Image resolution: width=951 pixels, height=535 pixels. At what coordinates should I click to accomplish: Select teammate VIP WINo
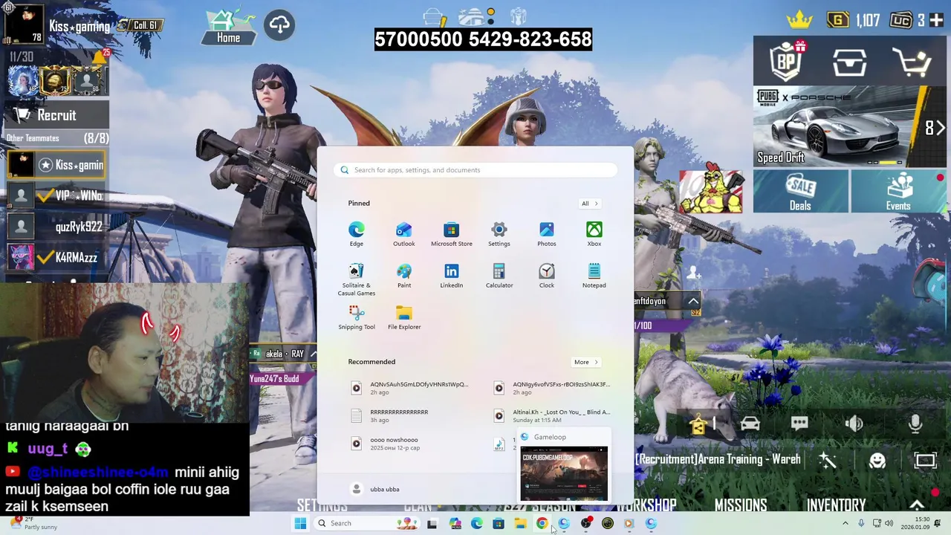[x=56, y=195]
